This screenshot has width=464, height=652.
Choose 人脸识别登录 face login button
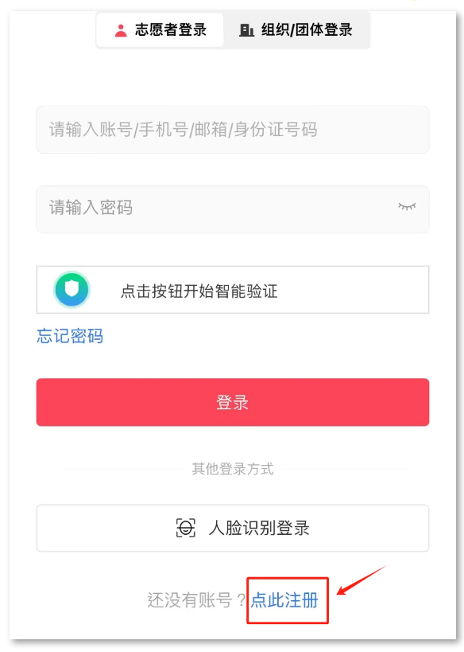[233, 528]
